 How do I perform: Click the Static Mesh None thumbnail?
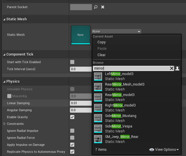point(80,35)
